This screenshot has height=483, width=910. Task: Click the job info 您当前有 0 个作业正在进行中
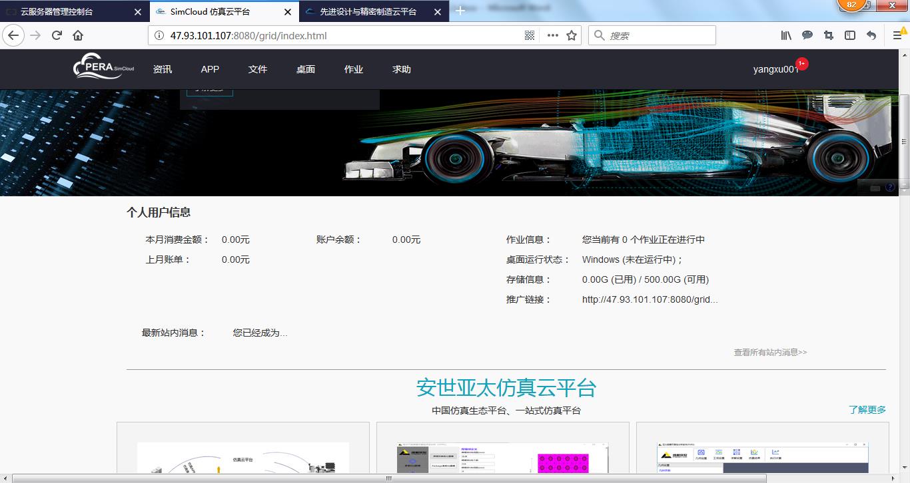point(644,240)
